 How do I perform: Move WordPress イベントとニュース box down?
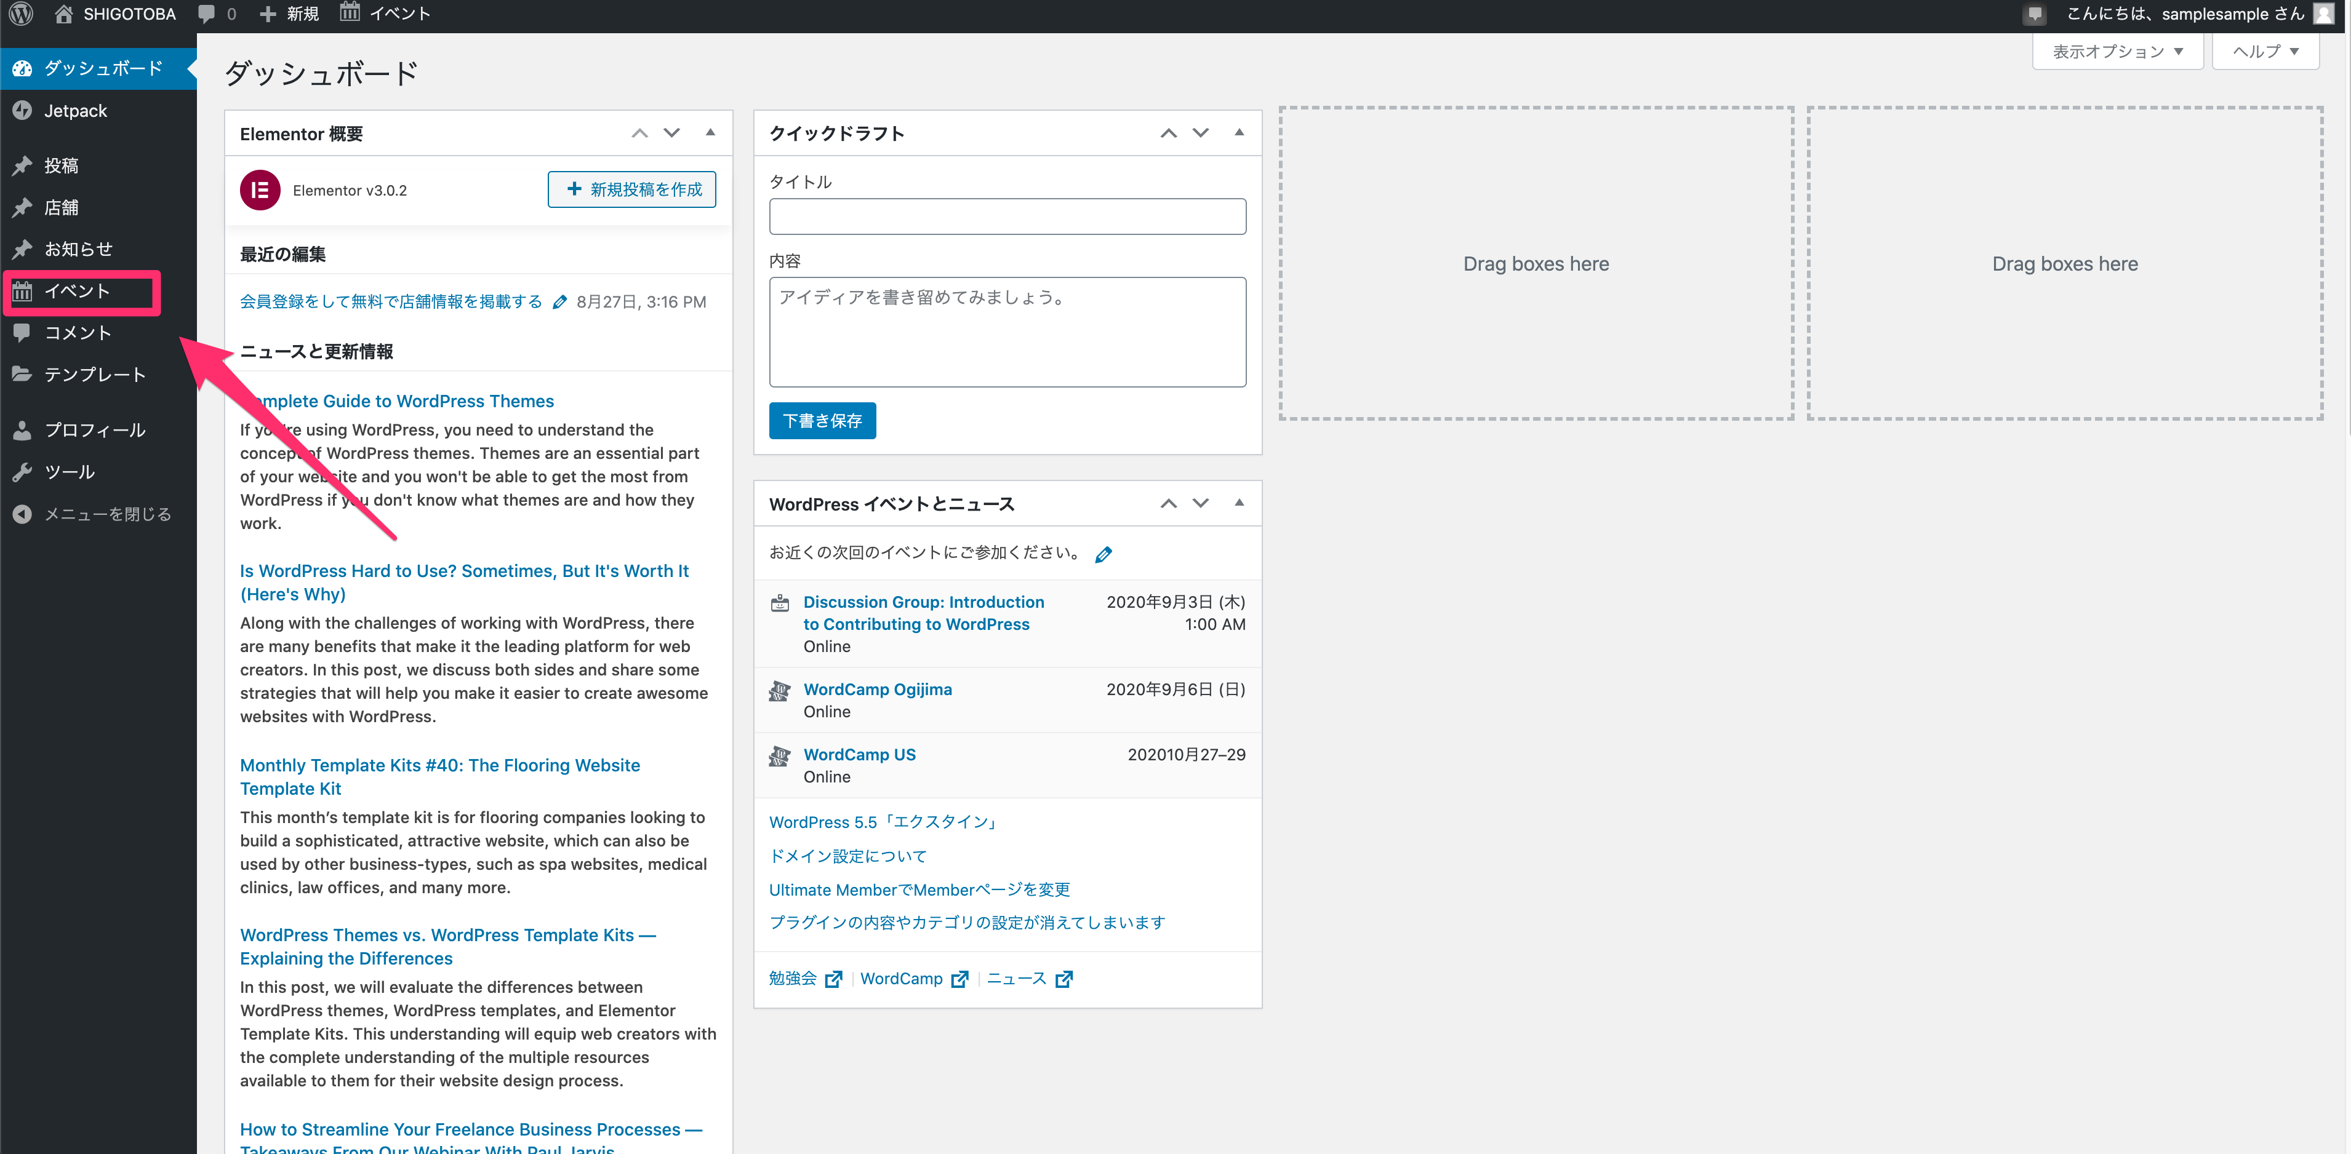point(1200,504)
